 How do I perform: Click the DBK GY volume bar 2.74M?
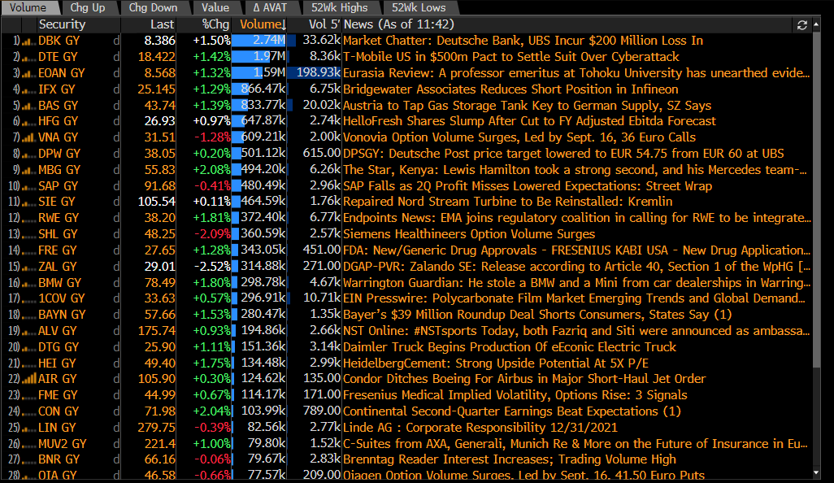pyautogui.click(x=259, y=41)
